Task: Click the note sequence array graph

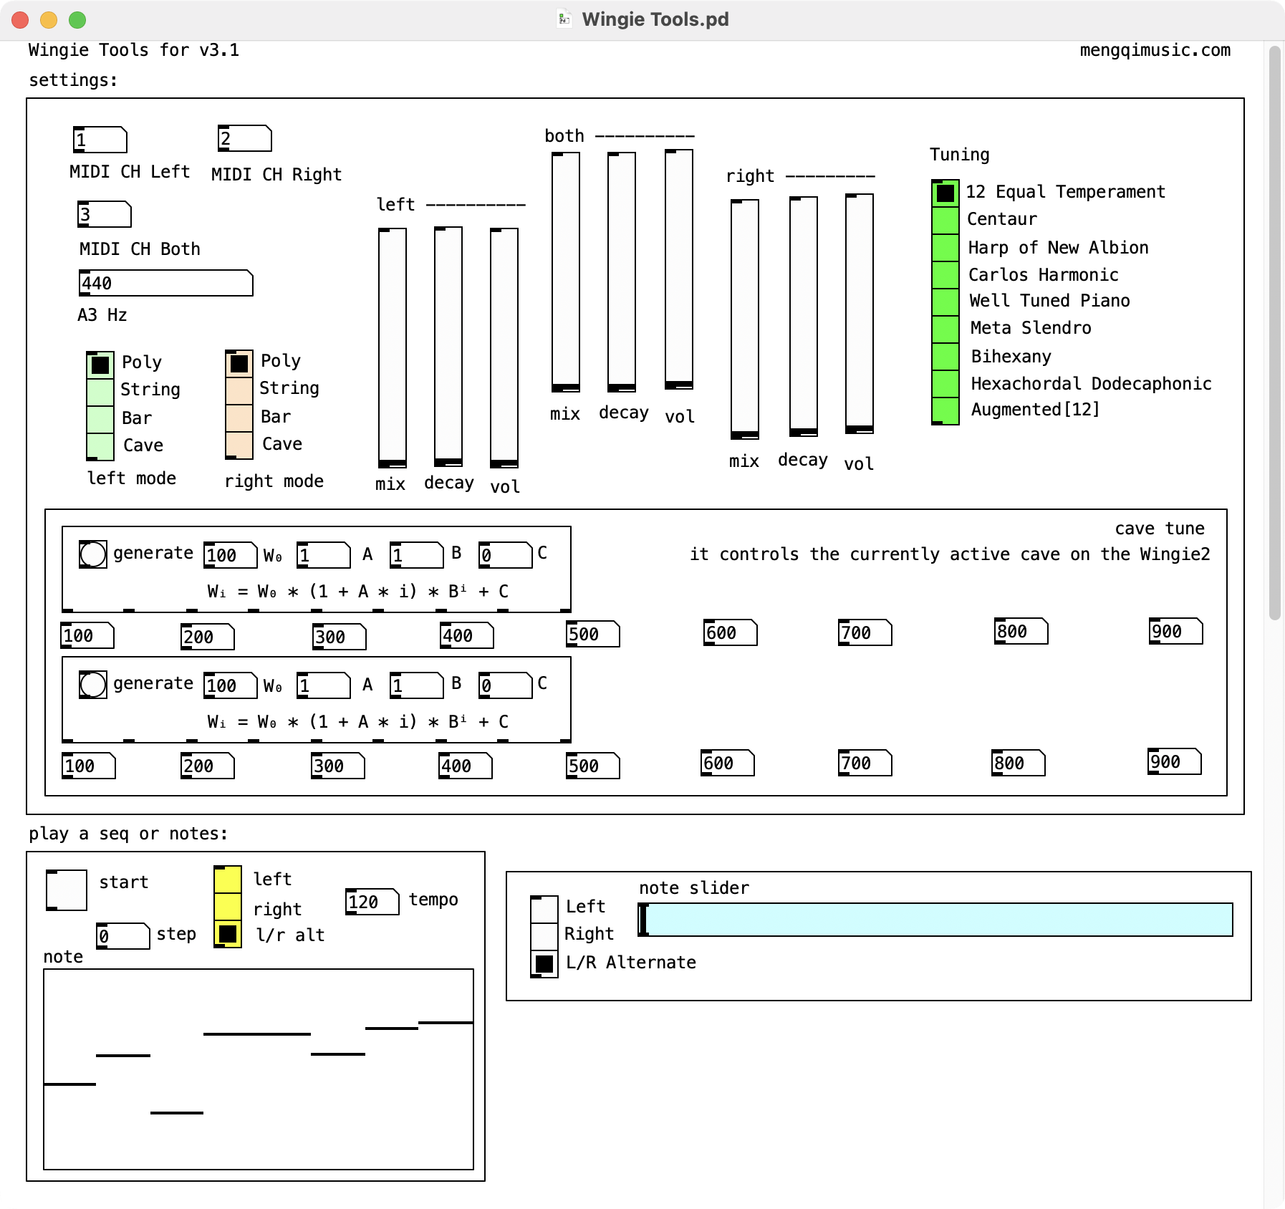Action: tap(259, 1069)
